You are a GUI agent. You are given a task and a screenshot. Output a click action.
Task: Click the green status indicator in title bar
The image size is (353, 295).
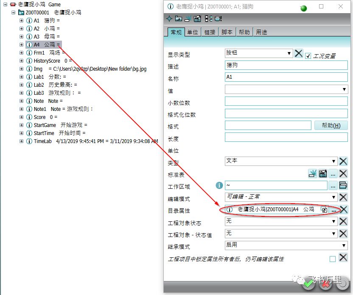(x=303, y=7)
